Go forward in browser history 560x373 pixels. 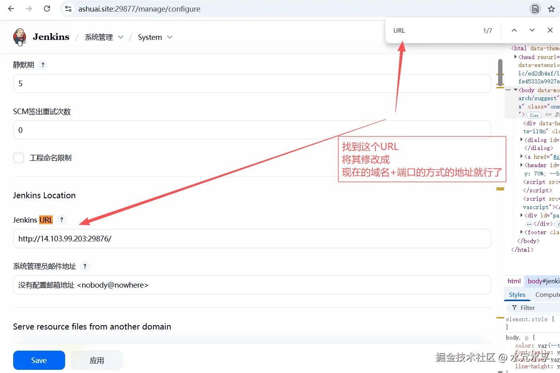point(29,9)
